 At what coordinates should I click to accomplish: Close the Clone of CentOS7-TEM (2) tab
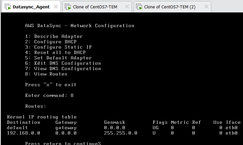point(206,7)
